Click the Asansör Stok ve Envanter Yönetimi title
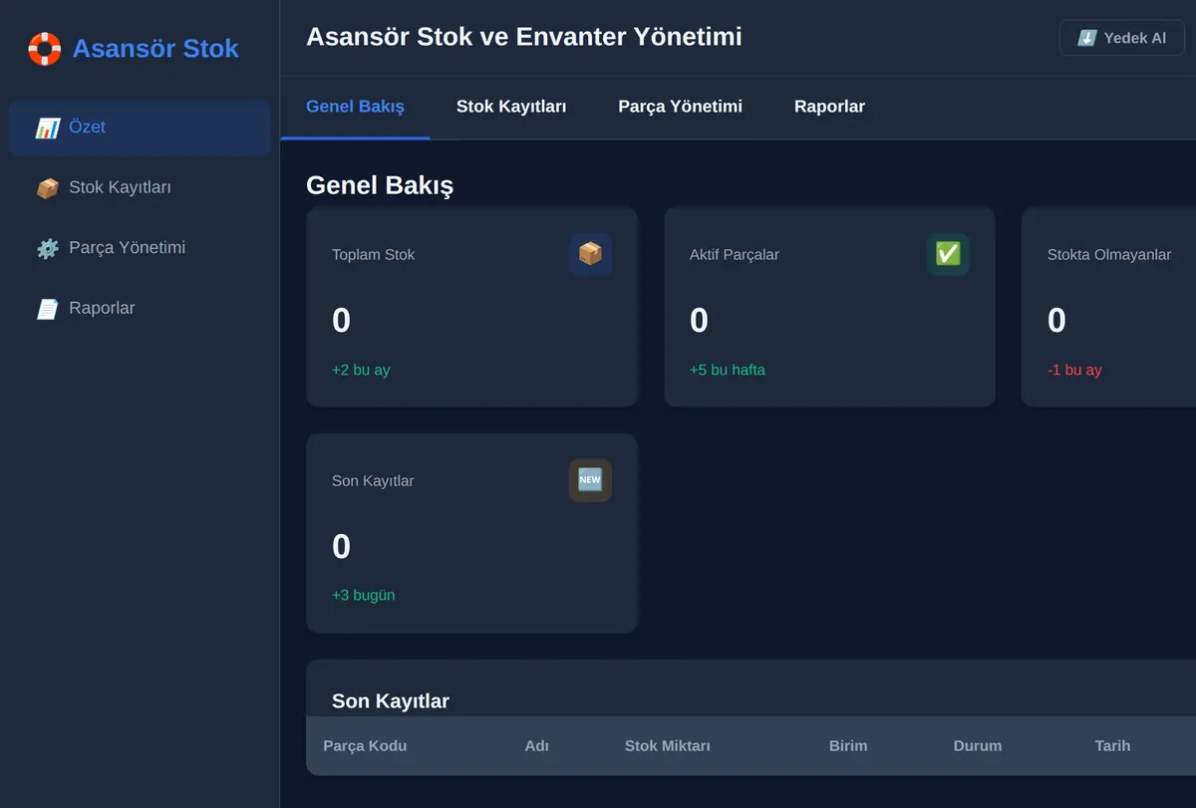The image size is (1196, 808). [x=524, y=37]
